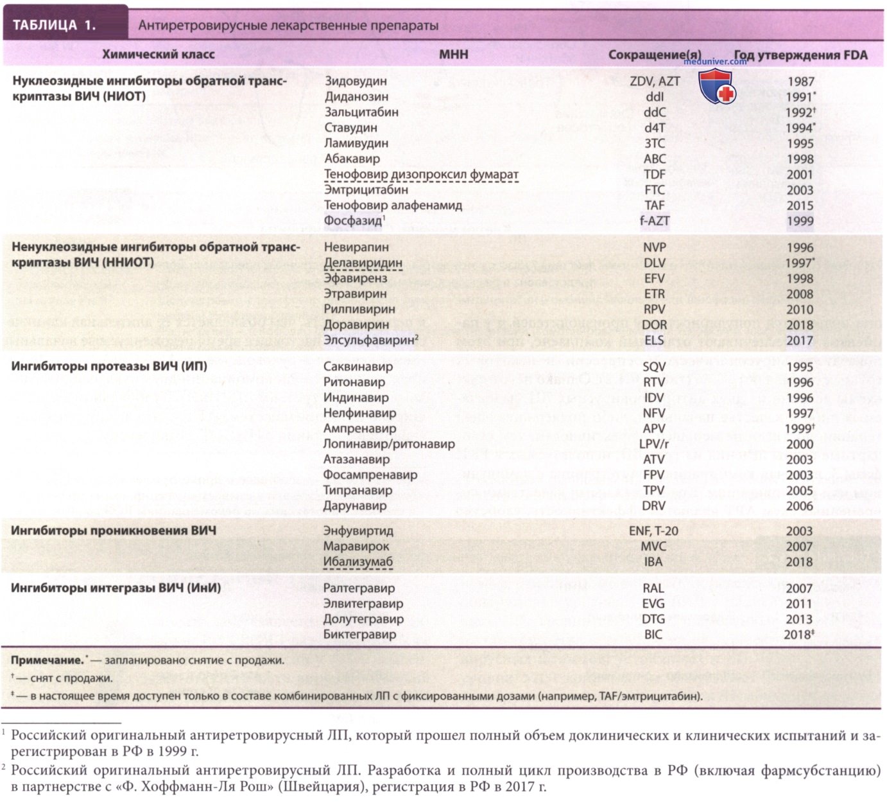
Task: Click the "МНН" column header
Action: coord(454,55)
